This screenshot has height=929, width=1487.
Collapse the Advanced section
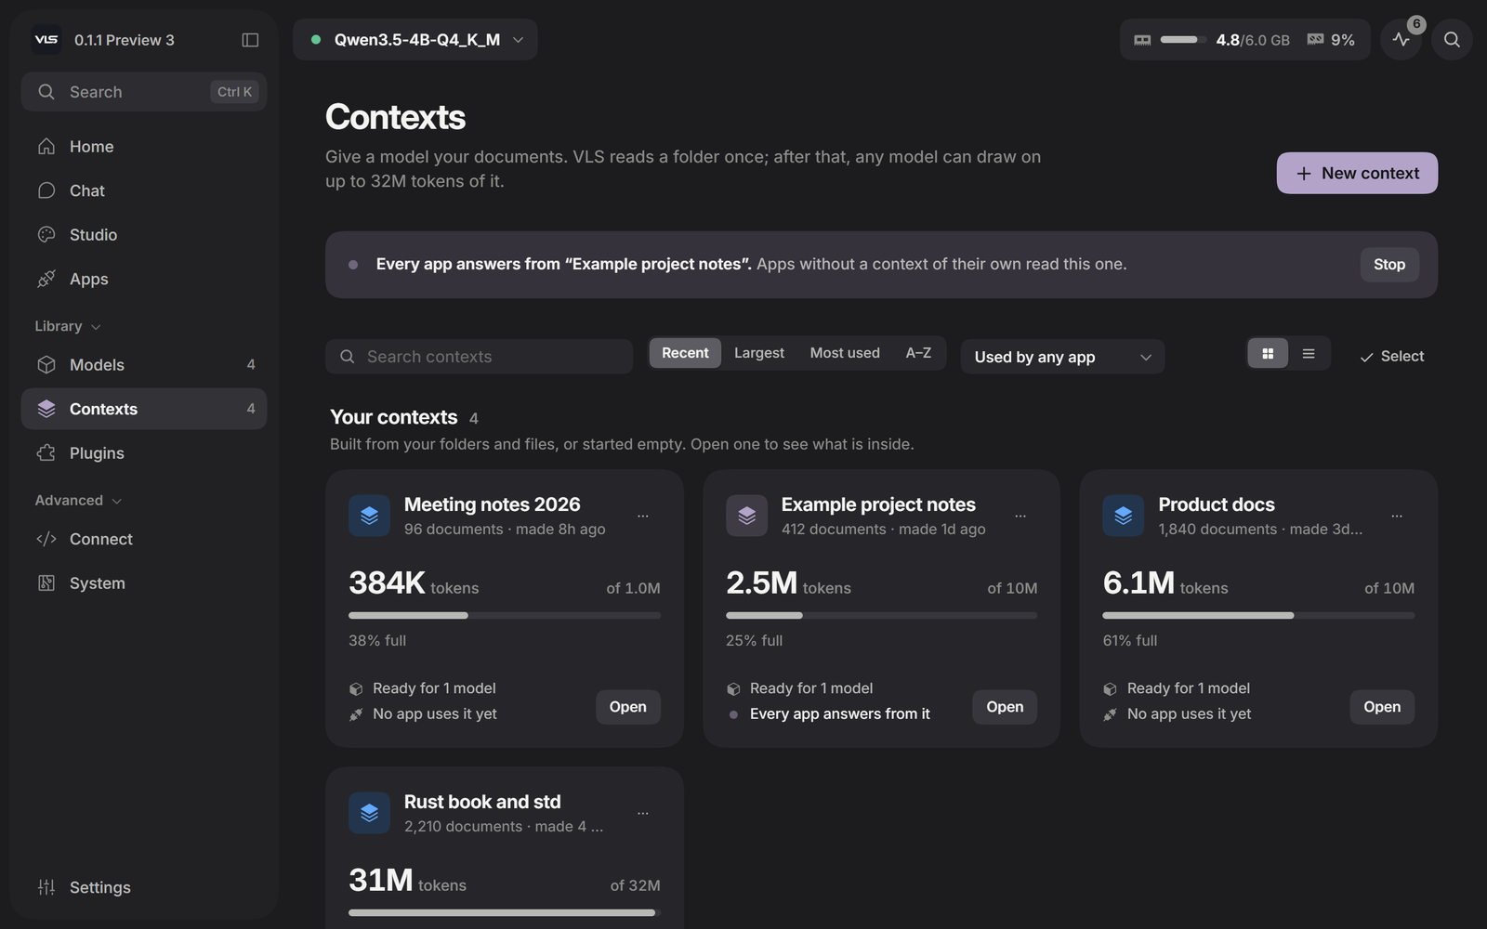(x=78, y=500)
